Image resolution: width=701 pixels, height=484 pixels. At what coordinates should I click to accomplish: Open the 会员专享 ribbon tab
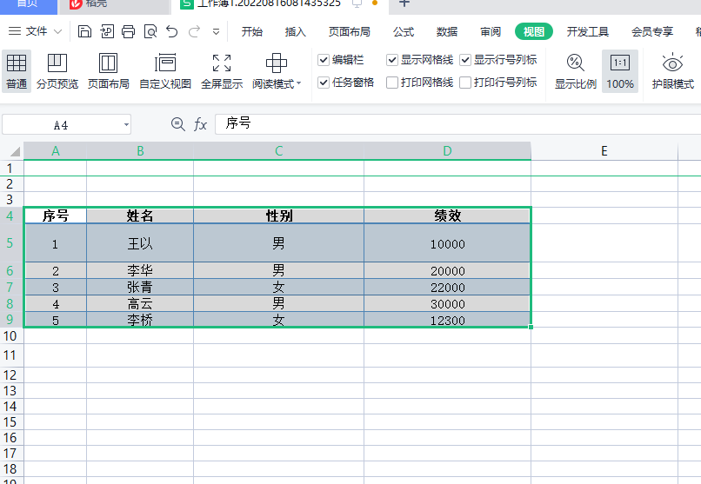[652, 31]
